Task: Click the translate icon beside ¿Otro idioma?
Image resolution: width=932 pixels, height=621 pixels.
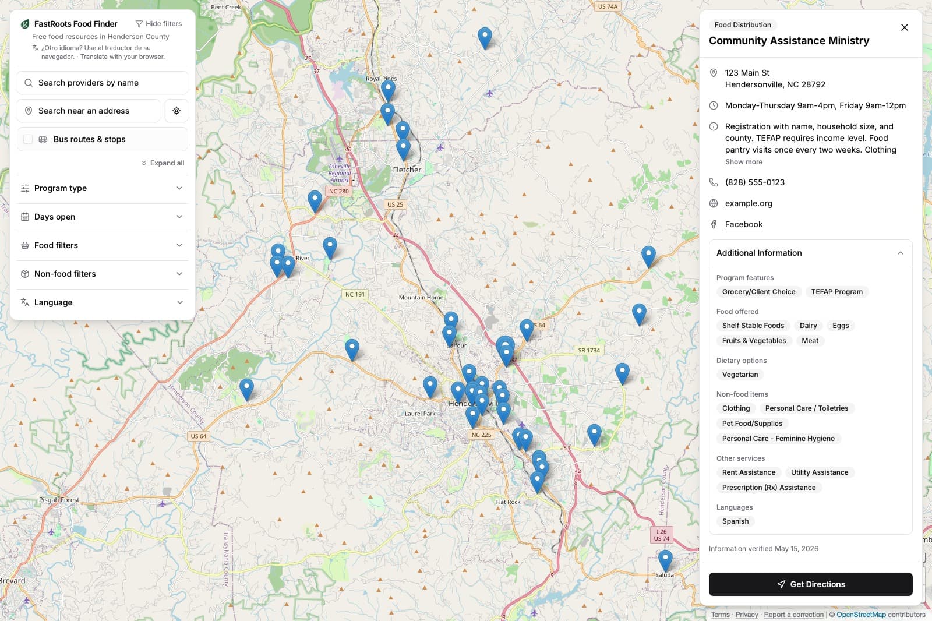Action: click(36, 48)
